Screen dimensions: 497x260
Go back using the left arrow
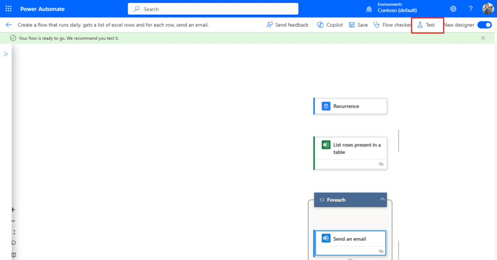point(8,25)
